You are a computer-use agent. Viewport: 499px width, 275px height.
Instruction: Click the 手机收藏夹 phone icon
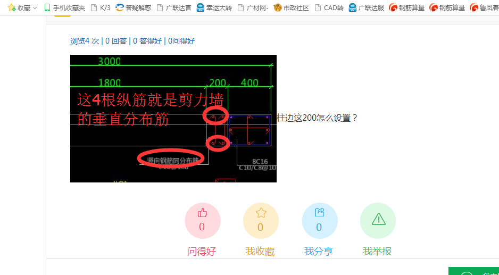pyautogui.click(x=47, y=7)
